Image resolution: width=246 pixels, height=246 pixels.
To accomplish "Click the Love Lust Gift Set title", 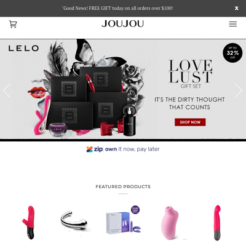I will [x=191, y=74].
